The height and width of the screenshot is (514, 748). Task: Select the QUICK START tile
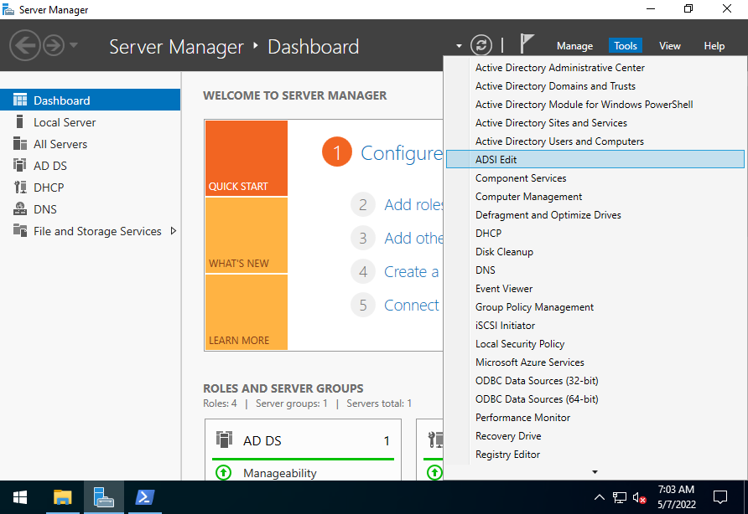[247, 158]
